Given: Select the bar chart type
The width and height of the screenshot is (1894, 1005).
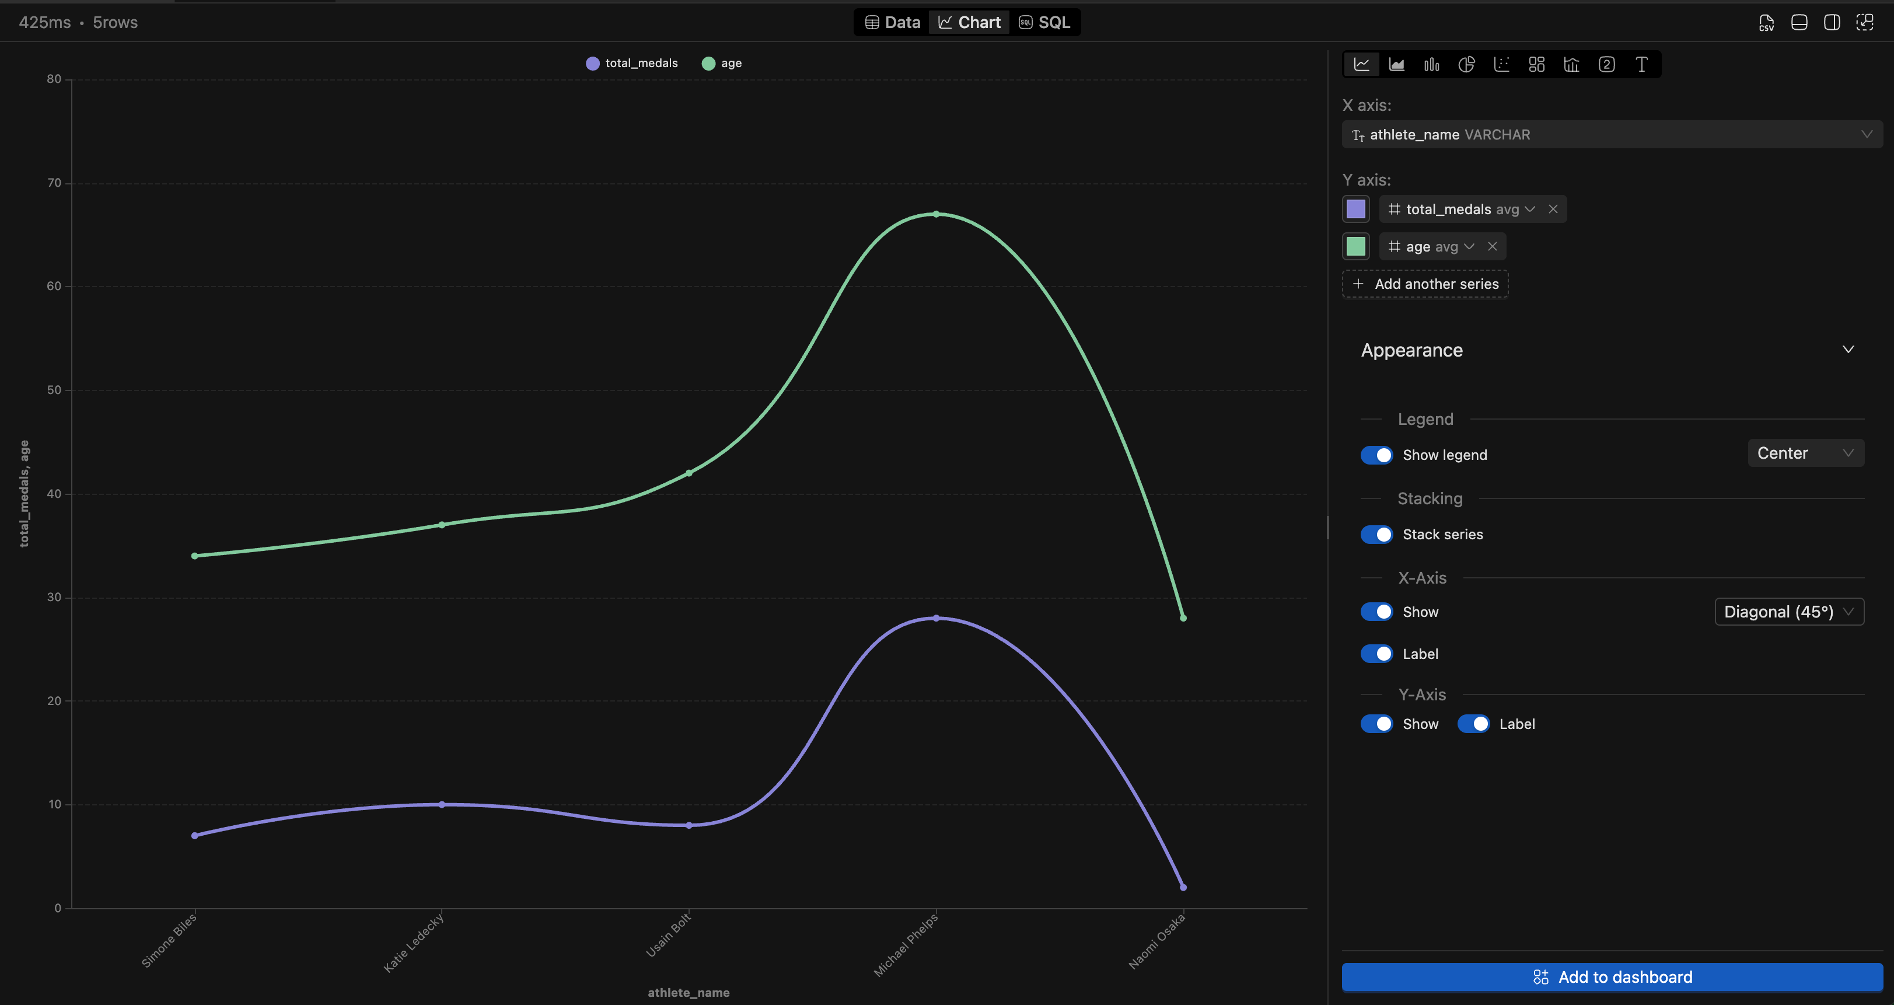Looking at the screenshot, I should tap(1431, 64).
